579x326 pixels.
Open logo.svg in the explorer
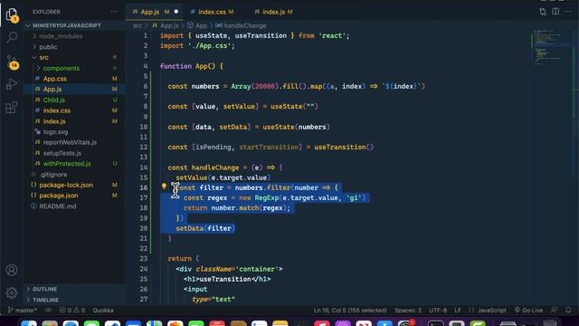pyautogui.click(x=55, y=131)
